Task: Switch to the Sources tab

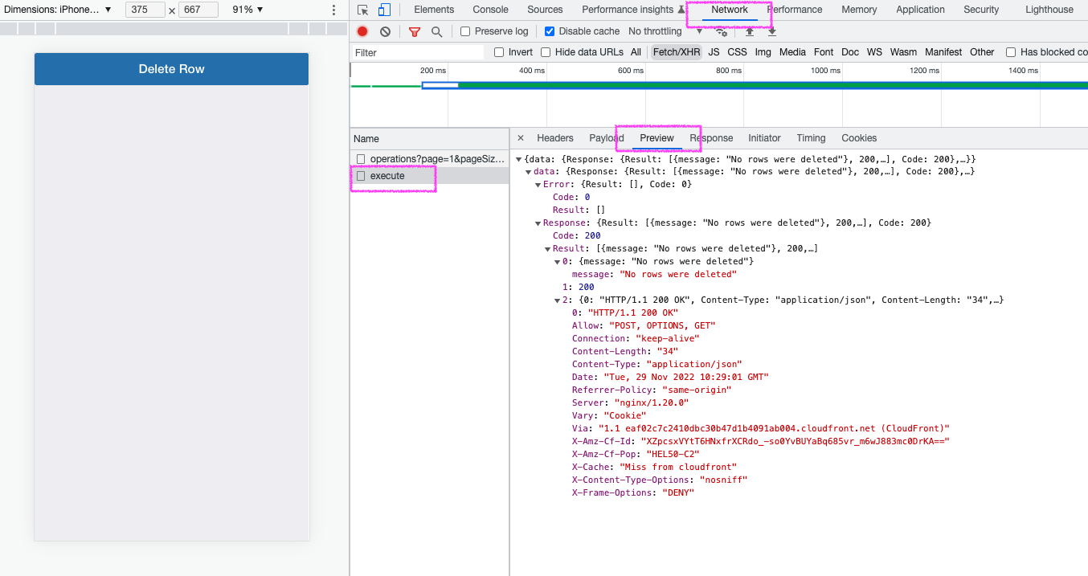Action: coord(545,10)
